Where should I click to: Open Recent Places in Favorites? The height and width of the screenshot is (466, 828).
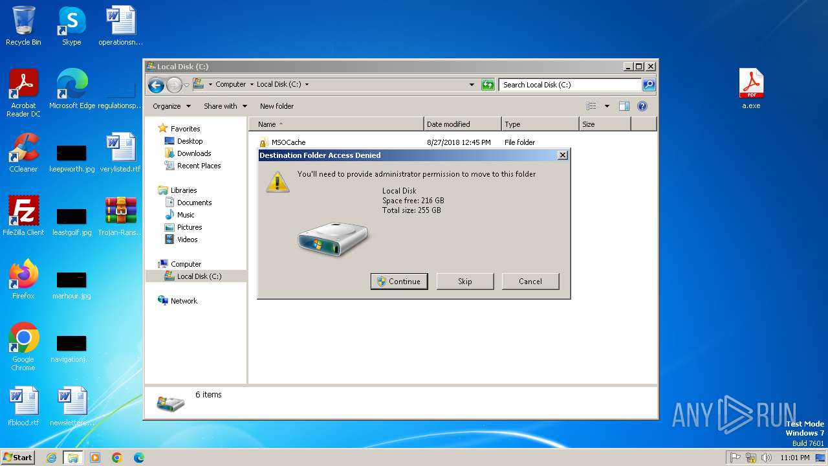199,166
